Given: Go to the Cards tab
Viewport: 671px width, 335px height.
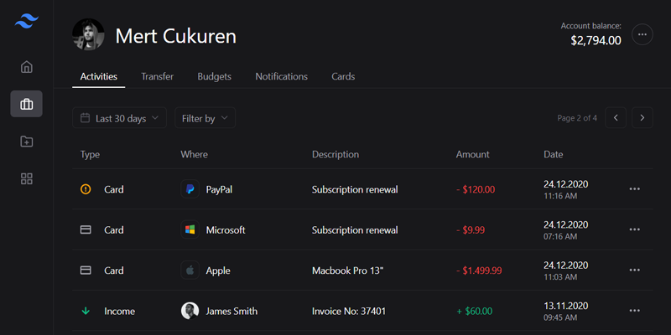Looking at the screenshot, I should (343, 76).
